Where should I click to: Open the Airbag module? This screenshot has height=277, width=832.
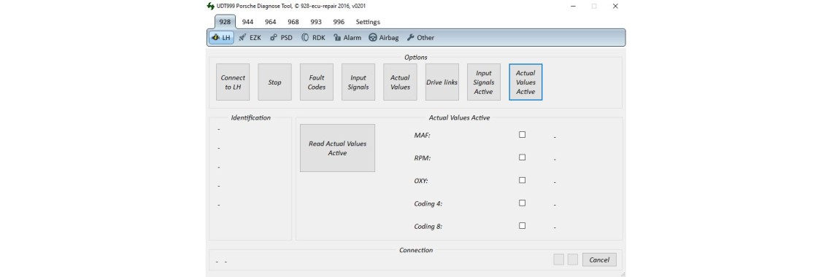point(383,38)
